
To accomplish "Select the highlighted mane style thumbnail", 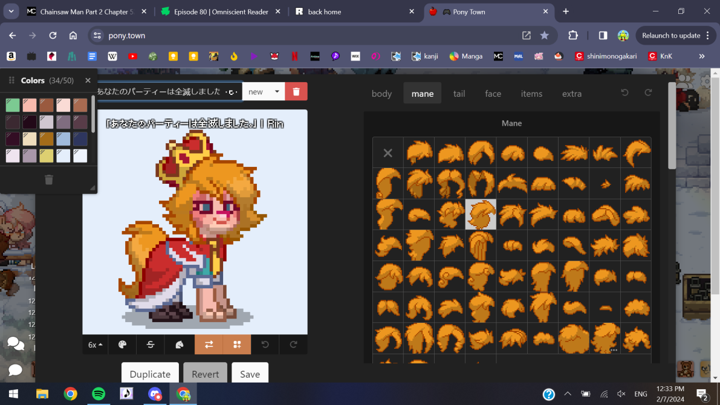I will click(x=481, y=215).
